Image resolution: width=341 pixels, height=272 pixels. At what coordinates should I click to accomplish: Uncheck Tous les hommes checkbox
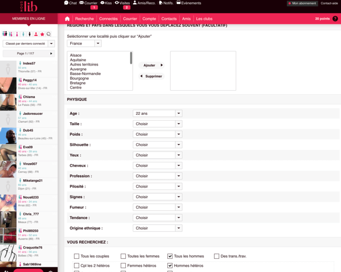tap(170, 256)
